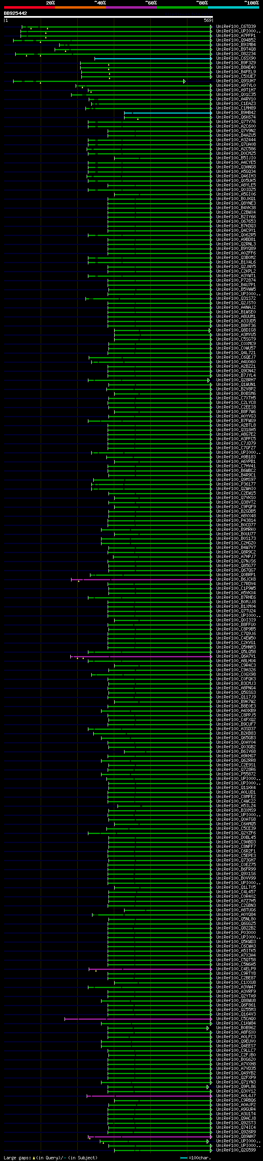
Task: Open hit UniRef100_A7PFP1
Action: point(236,35)
